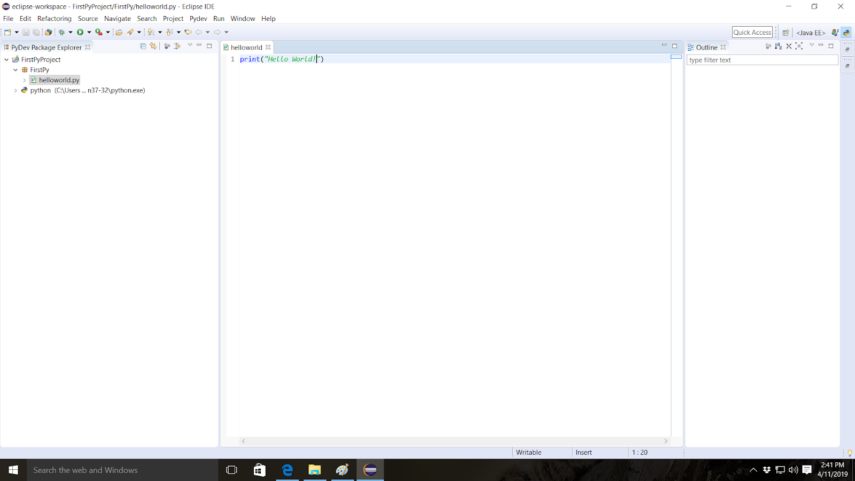Click the Last Edit Location toolbar icon

pyautogui.click(x=188, y=32)
